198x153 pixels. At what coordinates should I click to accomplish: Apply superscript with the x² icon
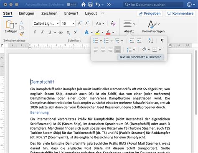(76, 32)
